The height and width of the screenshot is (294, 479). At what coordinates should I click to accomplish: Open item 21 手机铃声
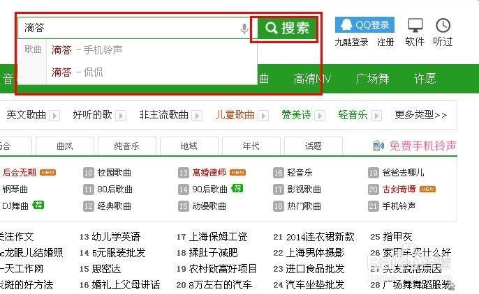(x=399, y=206)
